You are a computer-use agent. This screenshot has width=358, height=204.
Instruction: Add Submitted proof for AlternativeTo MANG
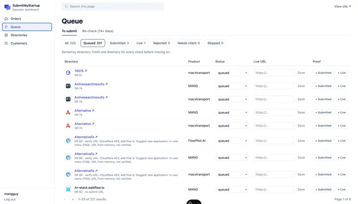click(x=323, y=157)
